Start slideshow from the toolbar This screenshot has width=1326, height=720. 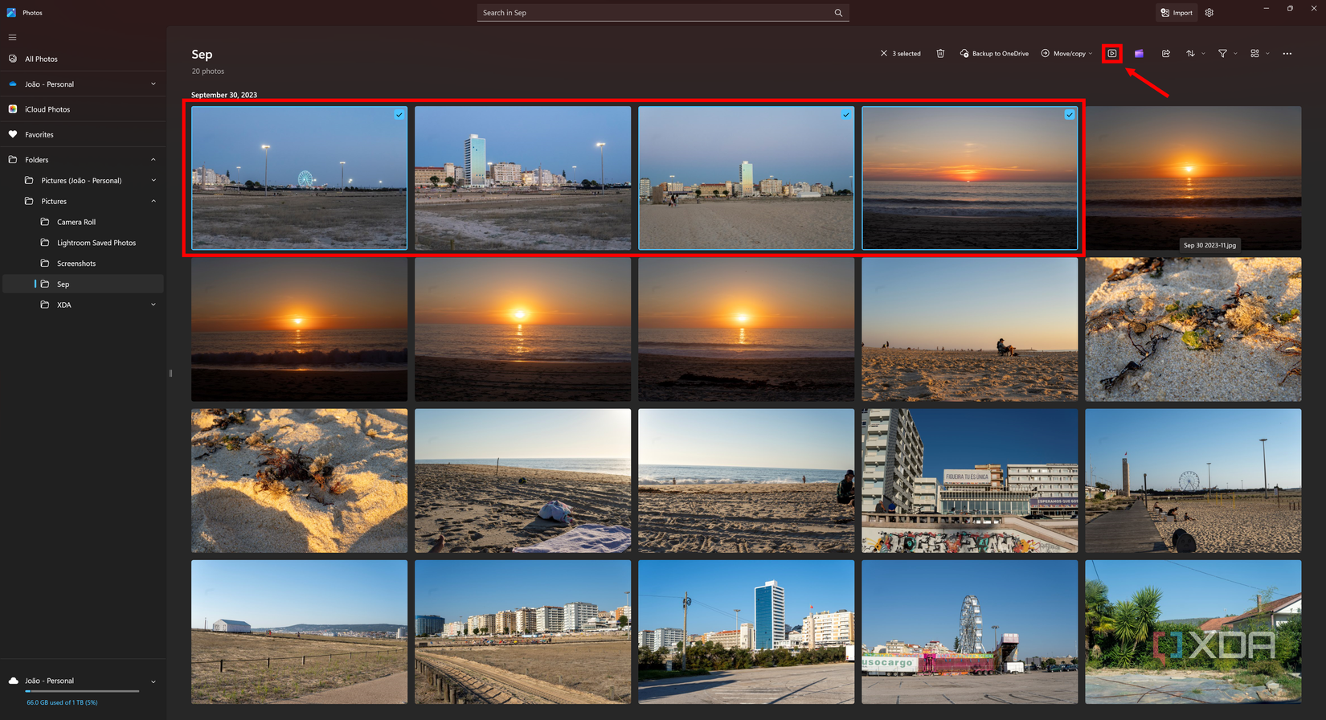[1112, 54]
